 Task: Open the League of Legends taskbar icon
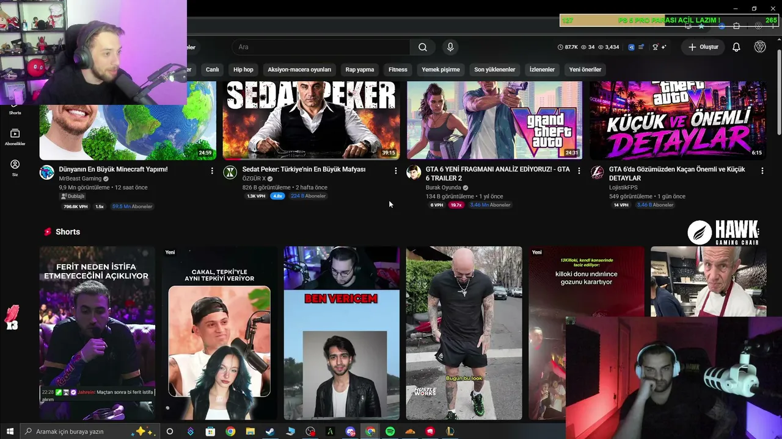click(x=450, y=432)
